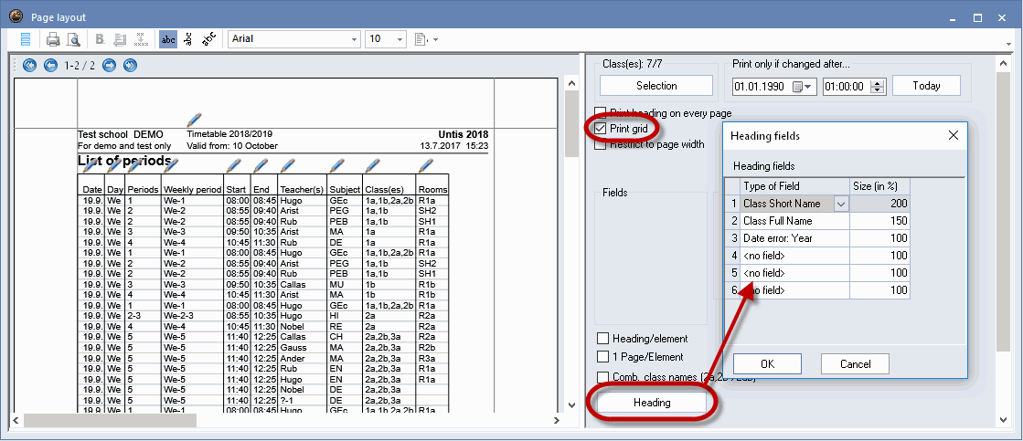This screenshot has height=441, width=1023.
Task: Click the List of periods title in preview
Action: click(x=124, y=161)
